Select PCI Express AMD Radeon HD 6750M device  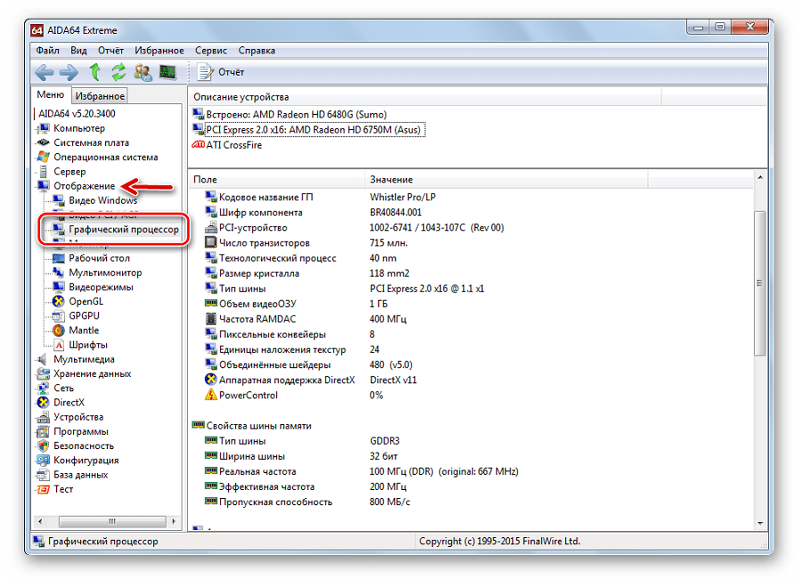(x=314, y=129)
